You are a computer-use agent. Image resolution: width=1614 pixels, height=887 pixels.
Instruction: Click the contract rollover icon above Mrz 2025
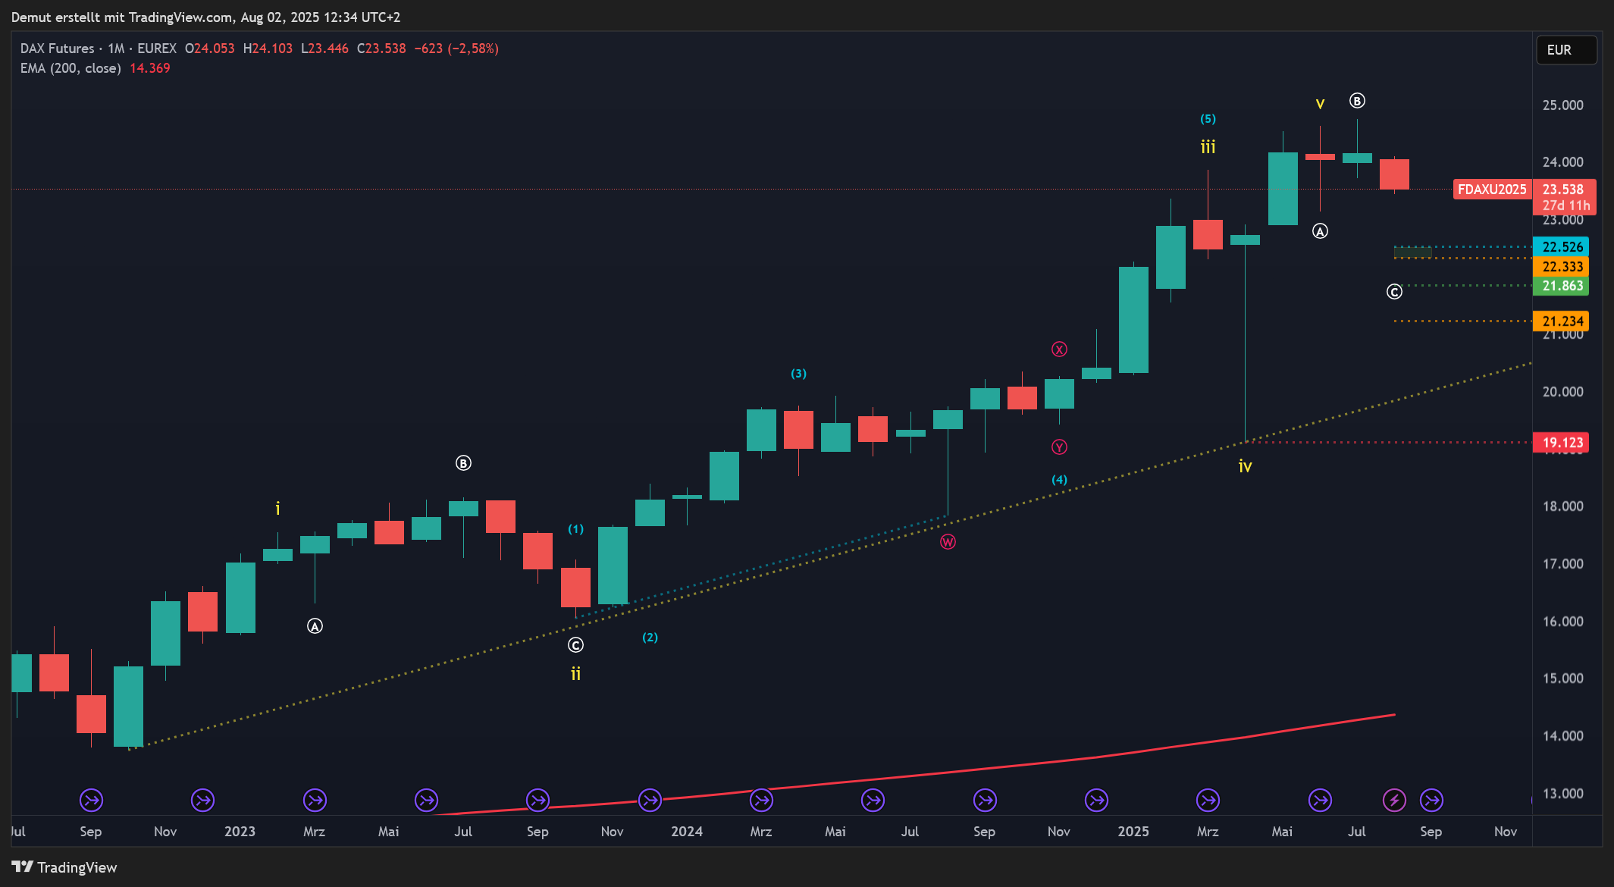pyautogui.click(x=1208, y=800)
